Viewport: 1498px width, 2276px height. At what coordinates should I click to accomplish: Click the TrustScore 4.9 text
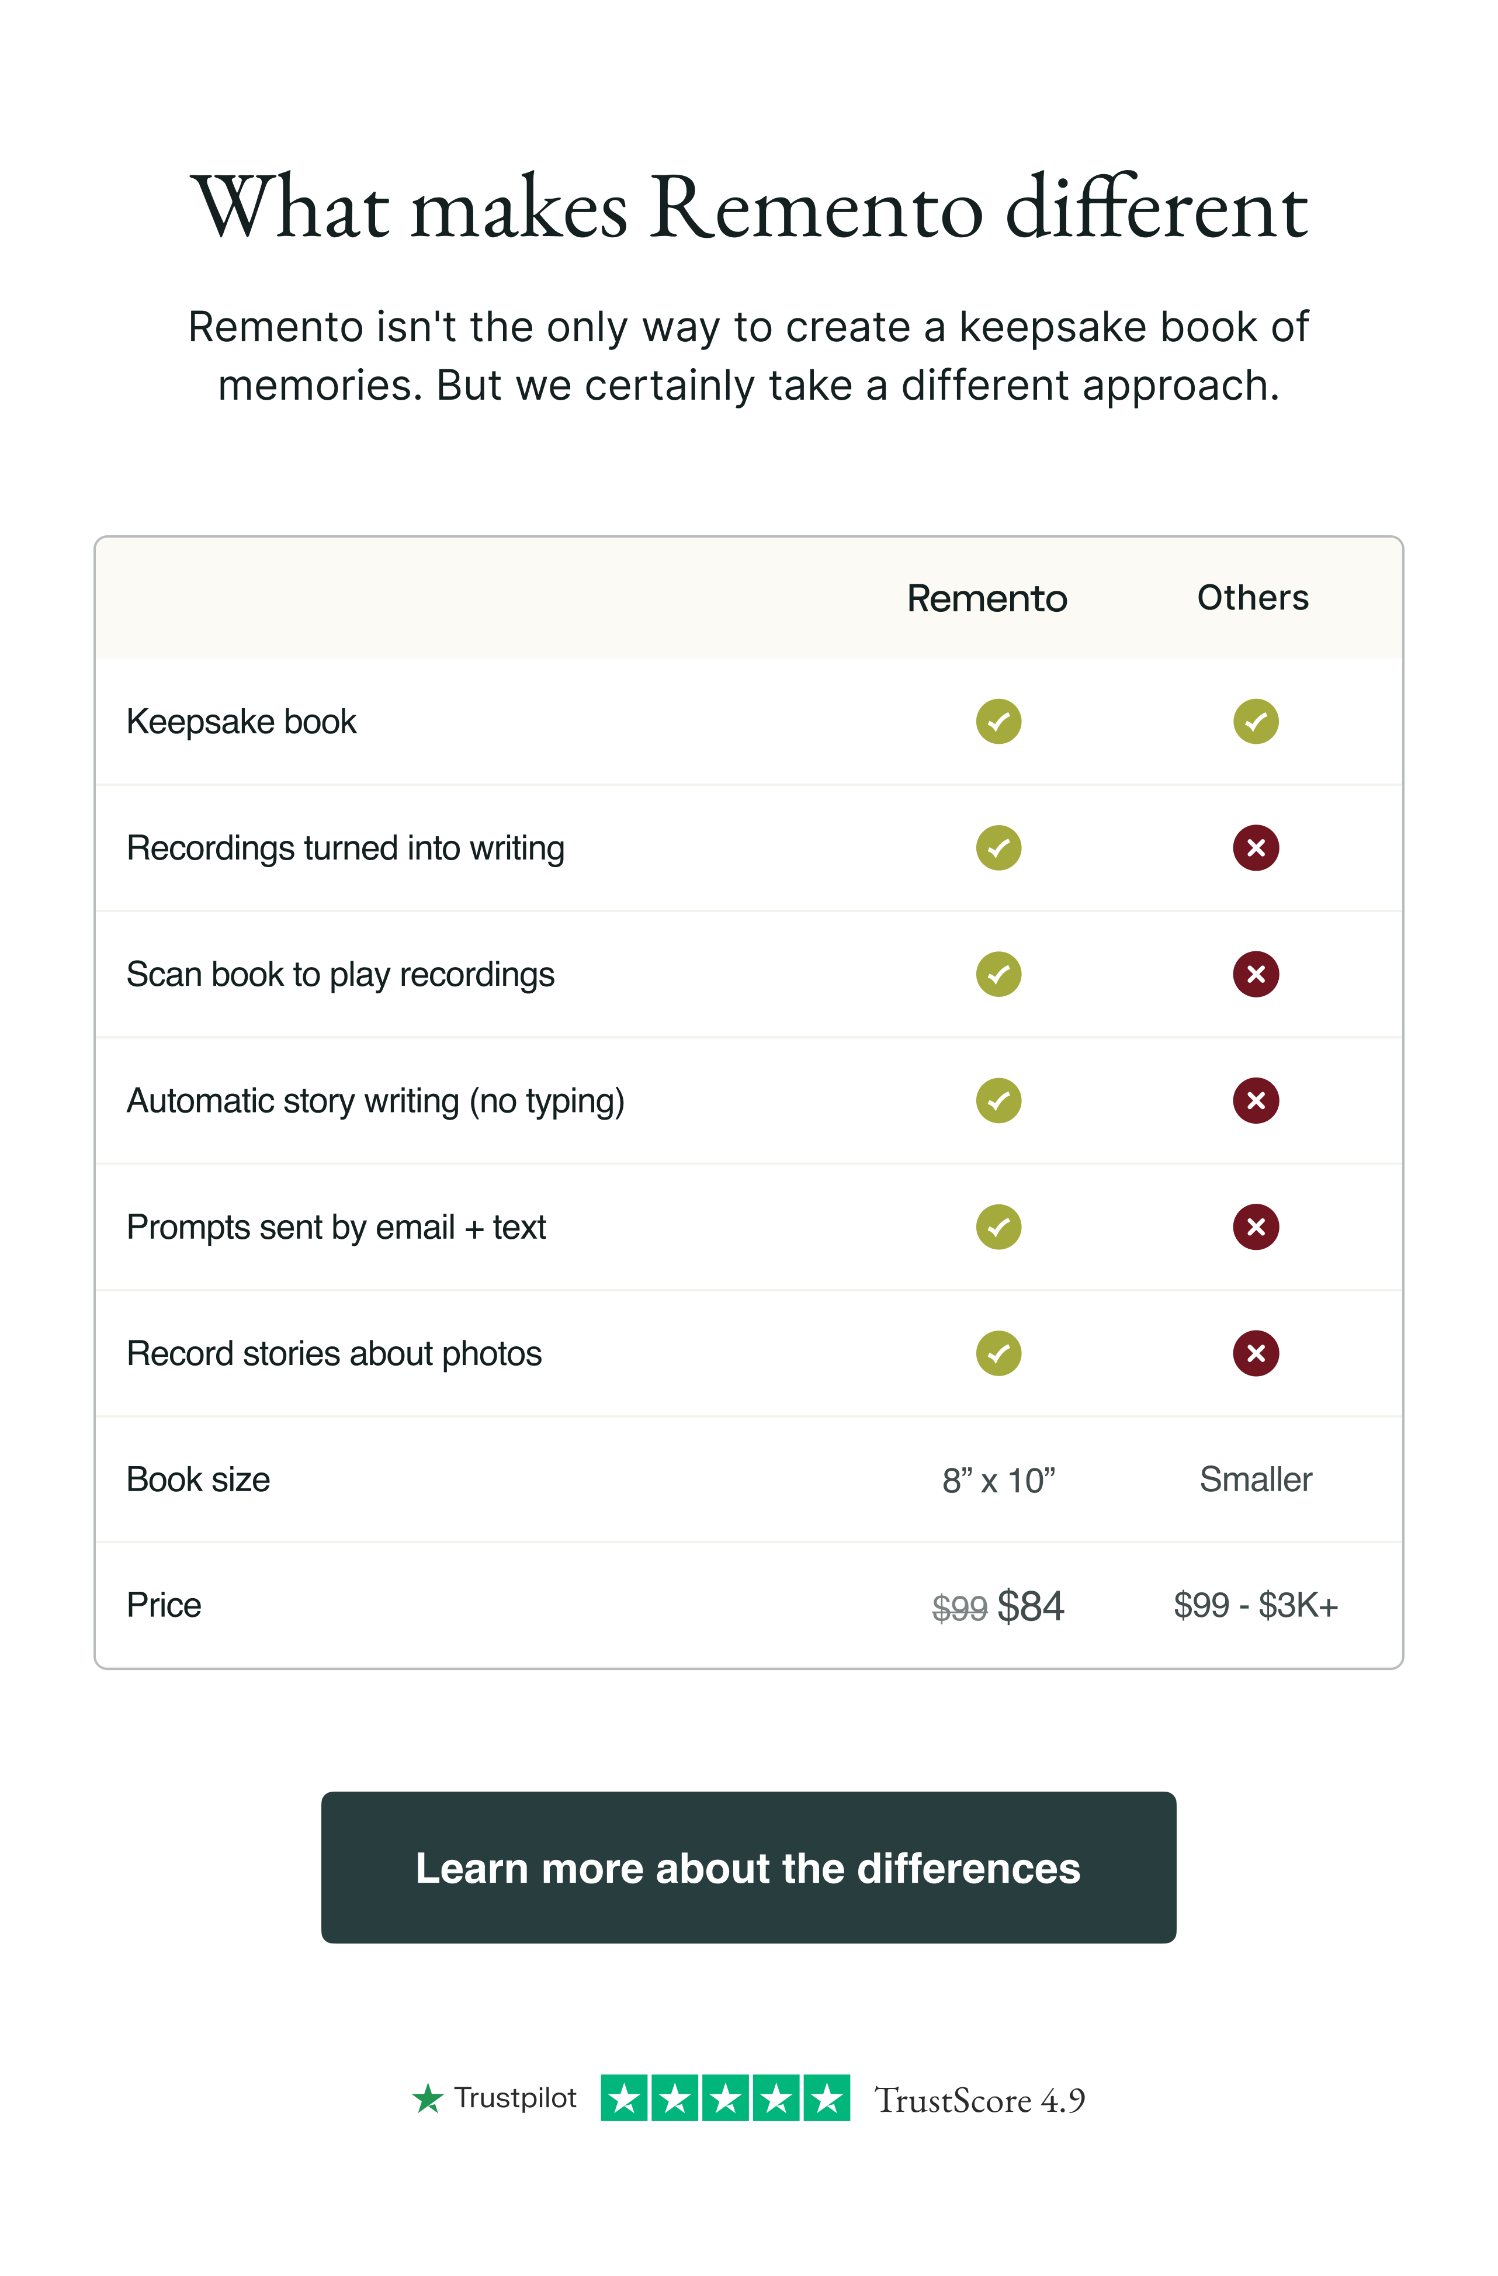coord(979,2100)
